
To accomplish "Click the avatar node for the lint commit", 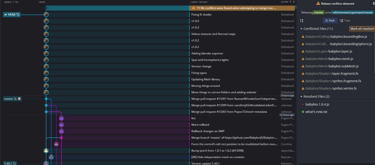I will [61, 118].
